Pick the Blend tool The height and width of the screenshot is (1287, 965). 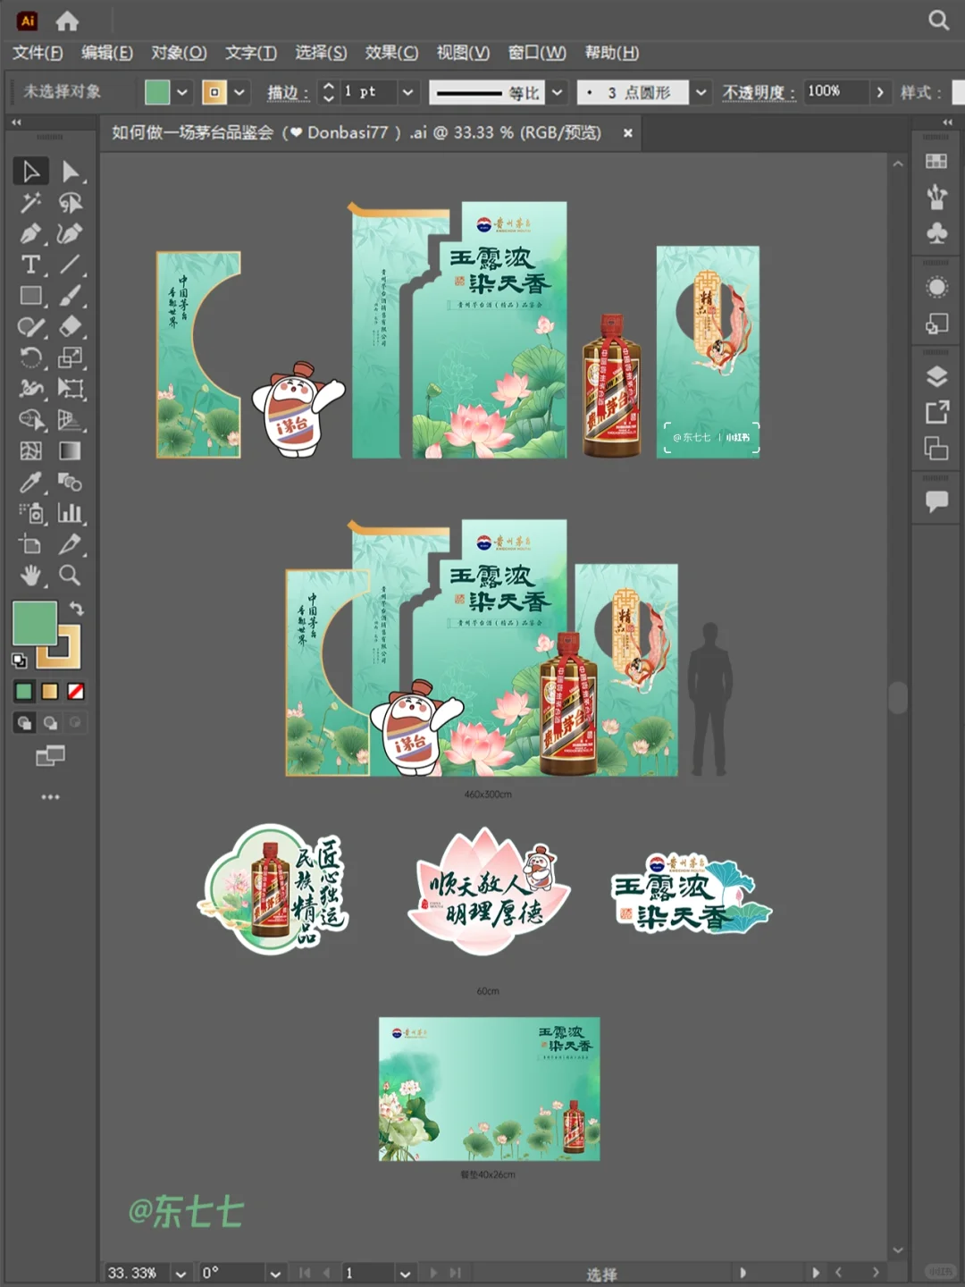(71, 483)
